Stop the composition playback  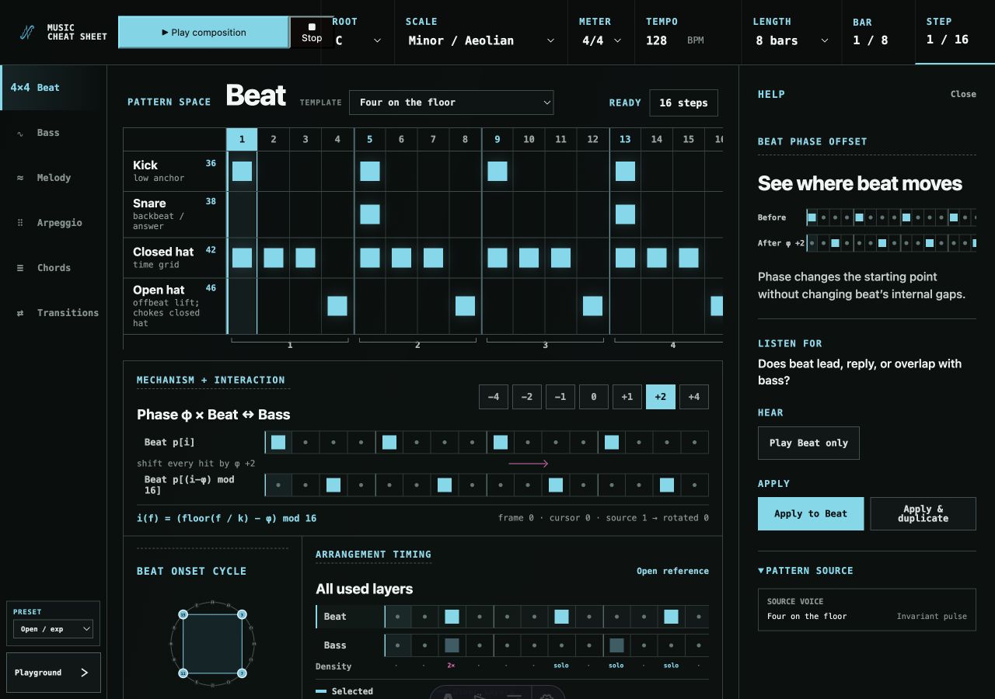coord(312,33)
